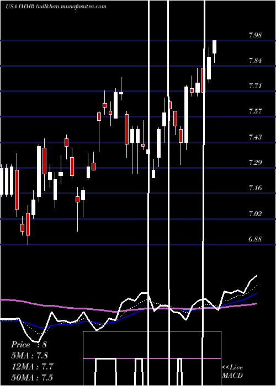Click the 'USA IMMR bullkhan.munafasutra.com' title text
Image resolution: width=276 pixels, height=386 pixels.
(56, 7)
